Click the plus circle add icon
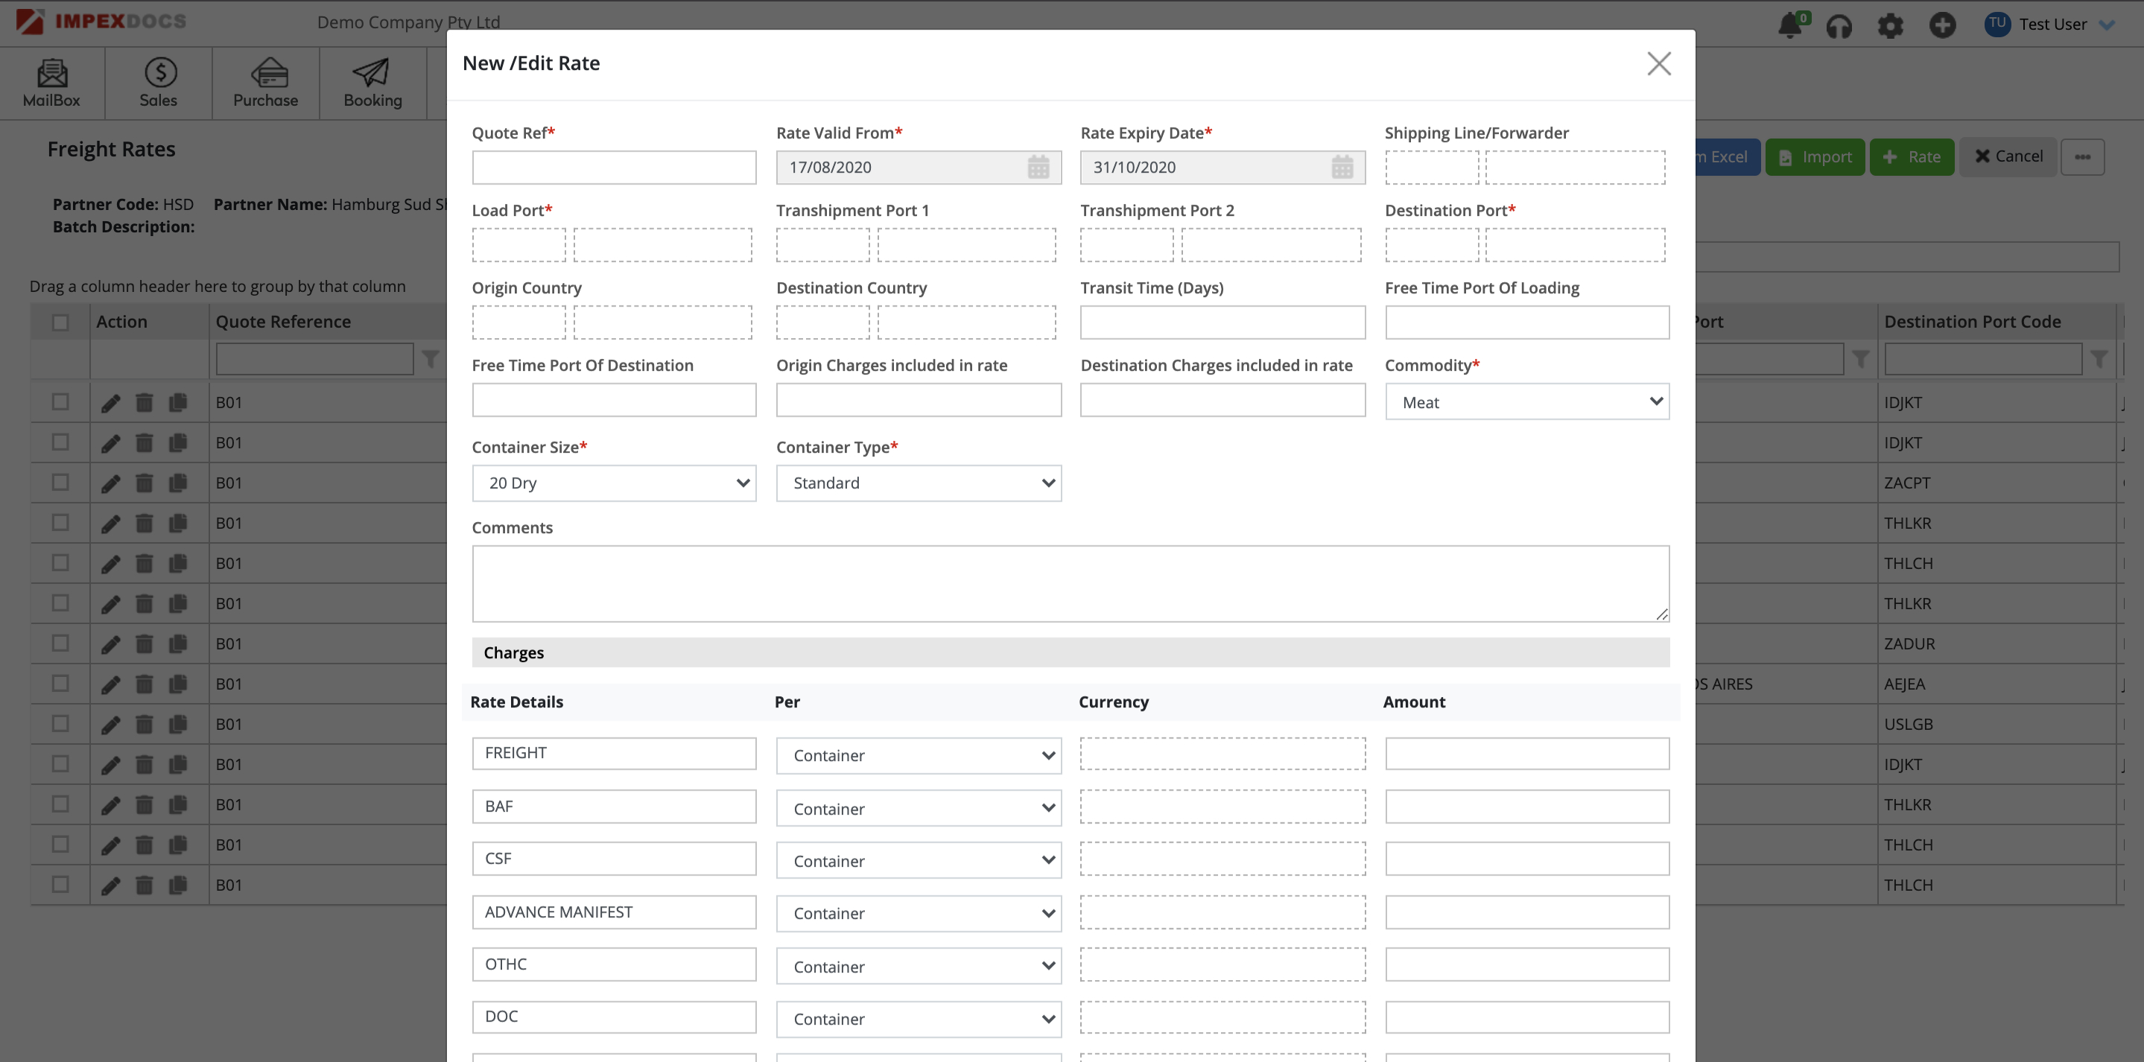 click(x=1942, y=25)
